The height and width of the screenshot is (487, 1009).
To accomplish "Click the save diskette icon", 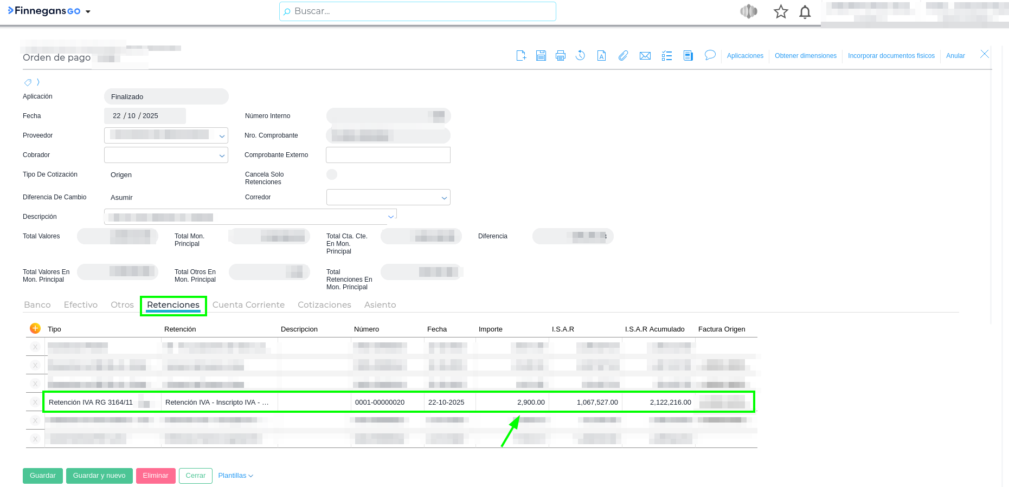I will pyautogui.click(x=541, y=56).
